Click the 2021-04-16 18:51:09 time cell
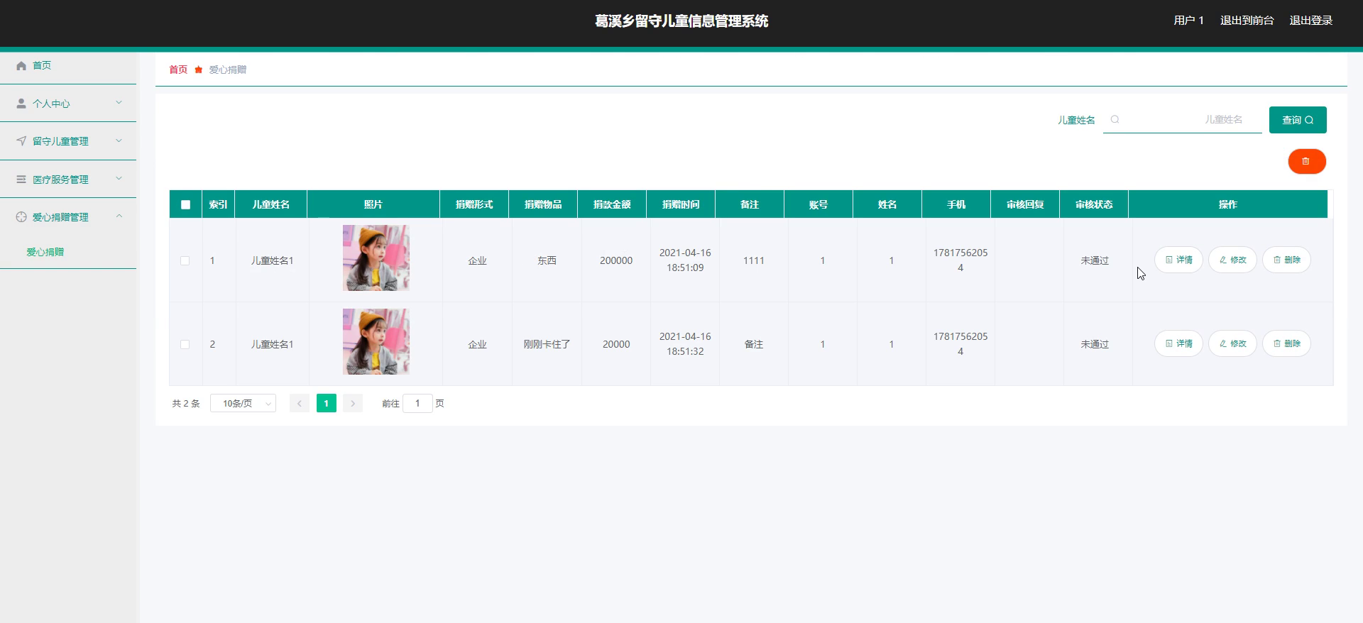Screen dimensions: 1363x623 click(685, 260)
